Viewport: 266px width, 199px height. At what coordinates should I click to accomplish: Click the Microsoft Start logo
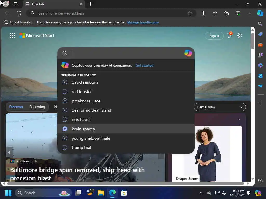click(37, 35)
